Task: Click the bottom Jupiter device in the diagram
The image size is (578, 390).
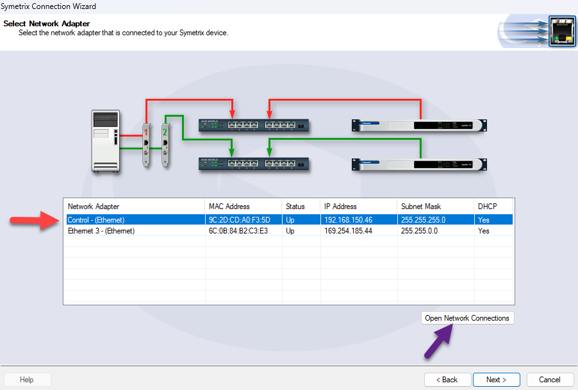Action: [x=418, y=164]
